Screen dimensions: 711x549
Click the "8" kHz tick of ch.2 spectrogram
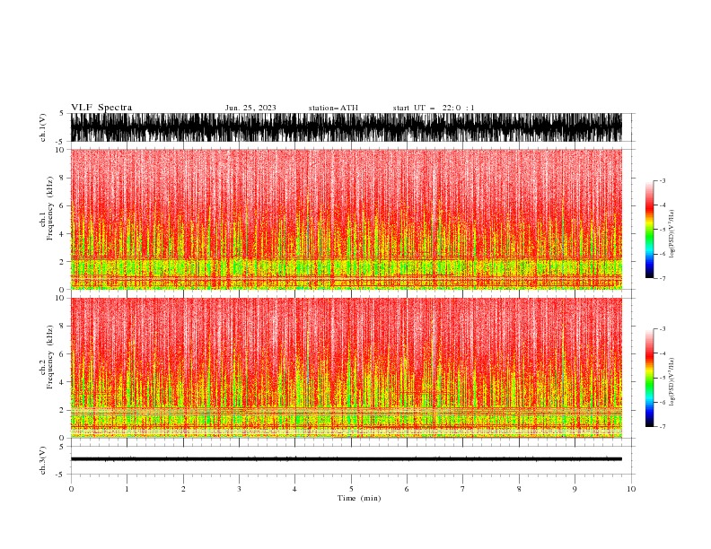(x=63, y=327)
